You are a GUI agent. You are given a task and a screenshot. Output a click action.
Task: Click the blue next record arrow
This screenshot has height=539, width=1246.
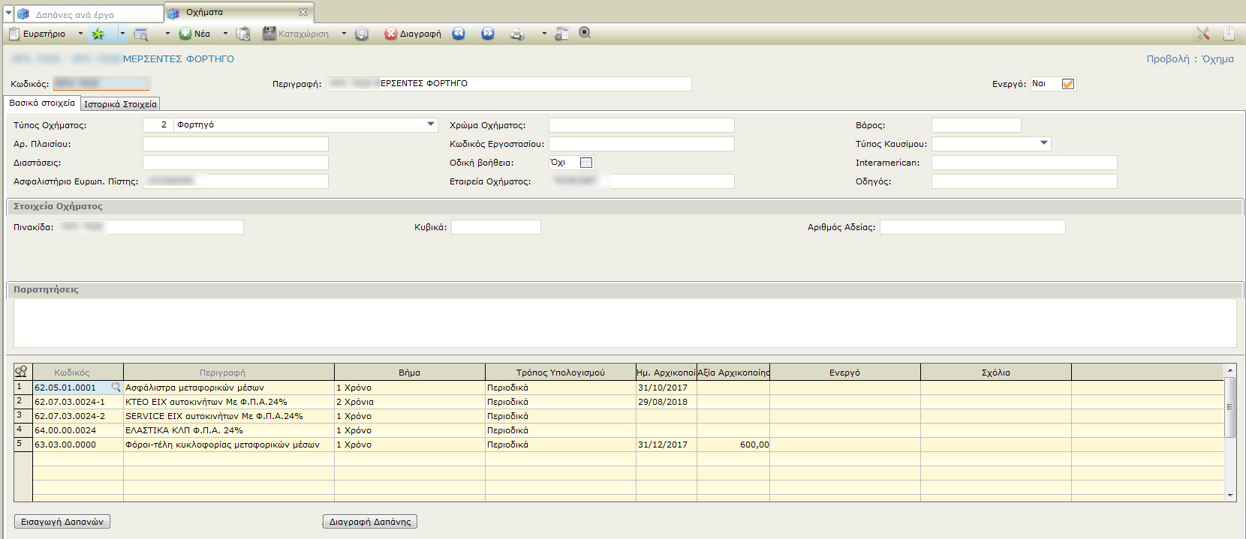click(x=488, y=34)
